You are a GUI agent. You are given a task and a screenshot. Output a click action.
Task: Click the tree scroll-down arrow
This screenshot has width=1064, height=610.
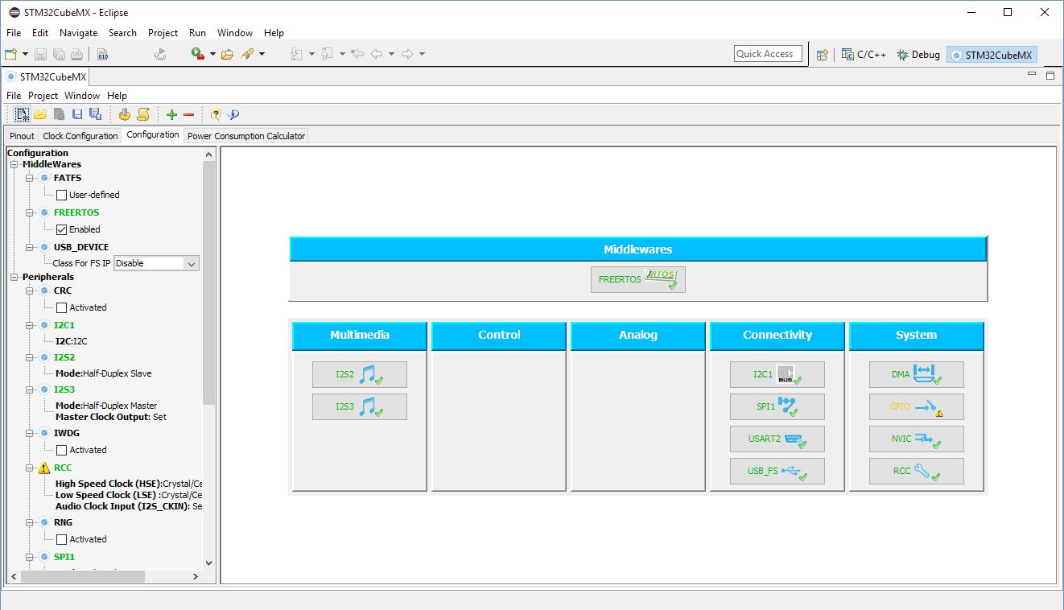tap(209, 563)
